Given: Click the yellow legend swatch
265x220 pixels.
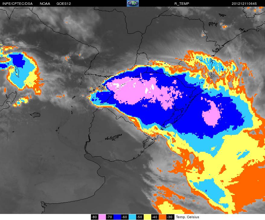Looking at the screenshot, I should click(x=147, y=217).
